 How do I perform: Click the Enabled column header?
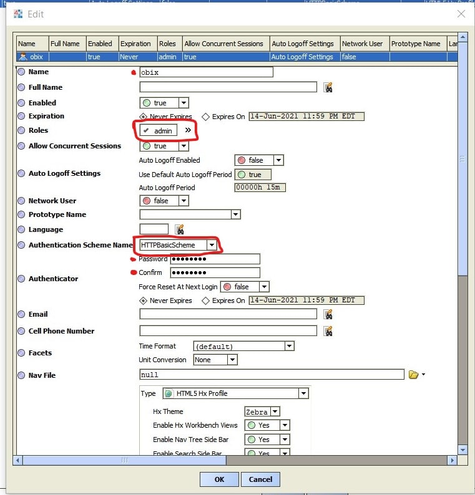(x=102, y=44)
